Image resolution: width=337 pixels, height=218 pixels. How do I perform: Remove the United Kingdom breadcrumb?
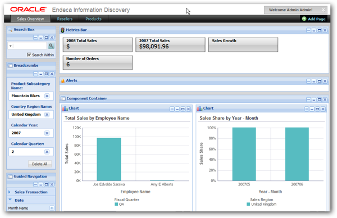pyautogui.click(x=47, y=115)
